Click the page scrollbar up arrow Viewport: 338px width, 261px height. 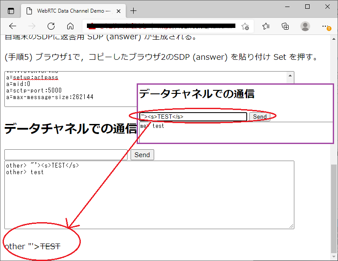[x=334, y=39]
